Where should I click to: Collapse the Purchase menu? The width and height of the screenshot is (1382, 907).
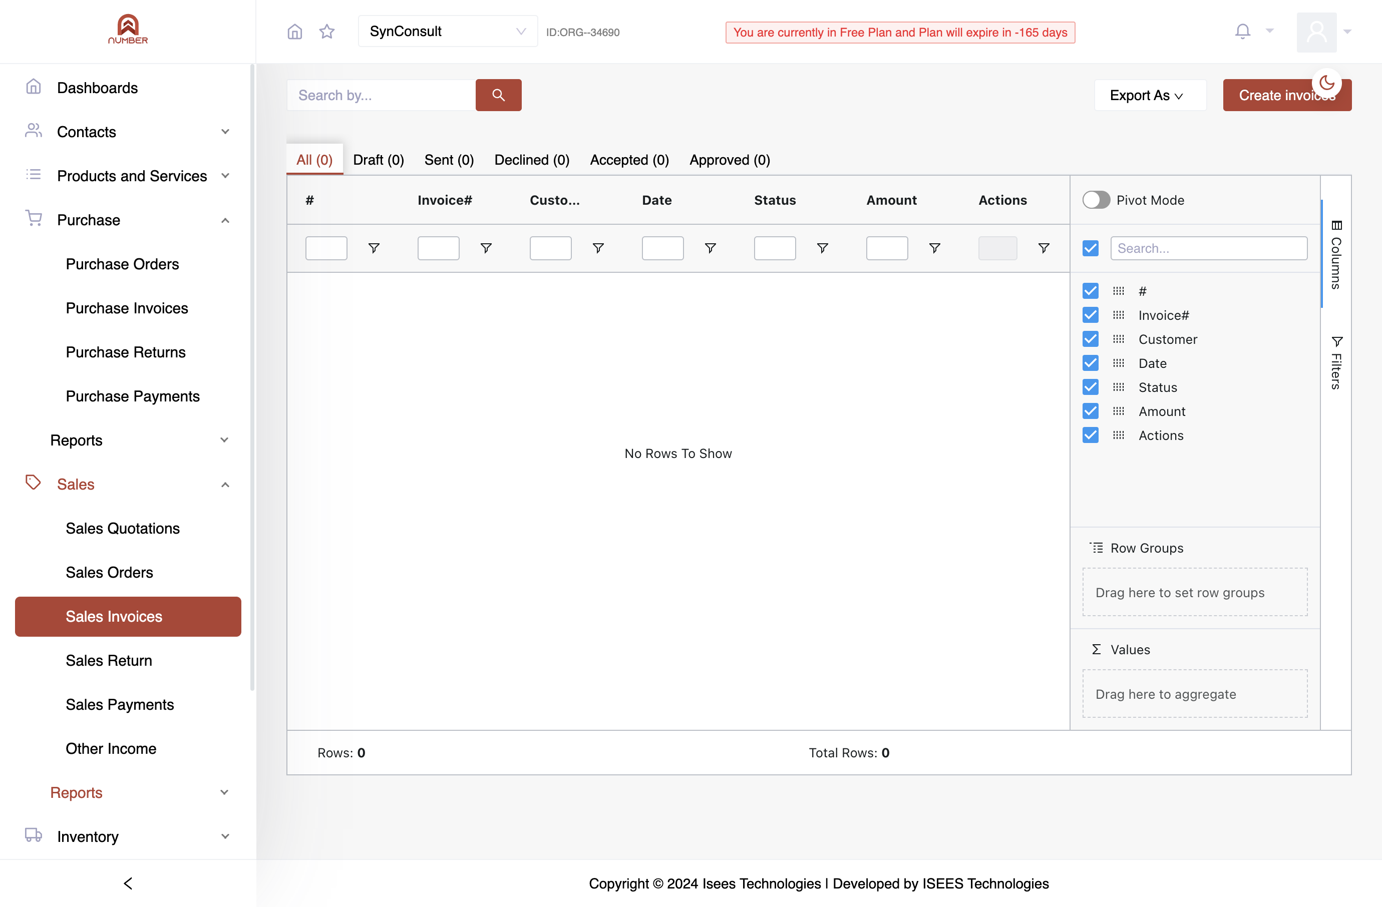coord(128,220)
